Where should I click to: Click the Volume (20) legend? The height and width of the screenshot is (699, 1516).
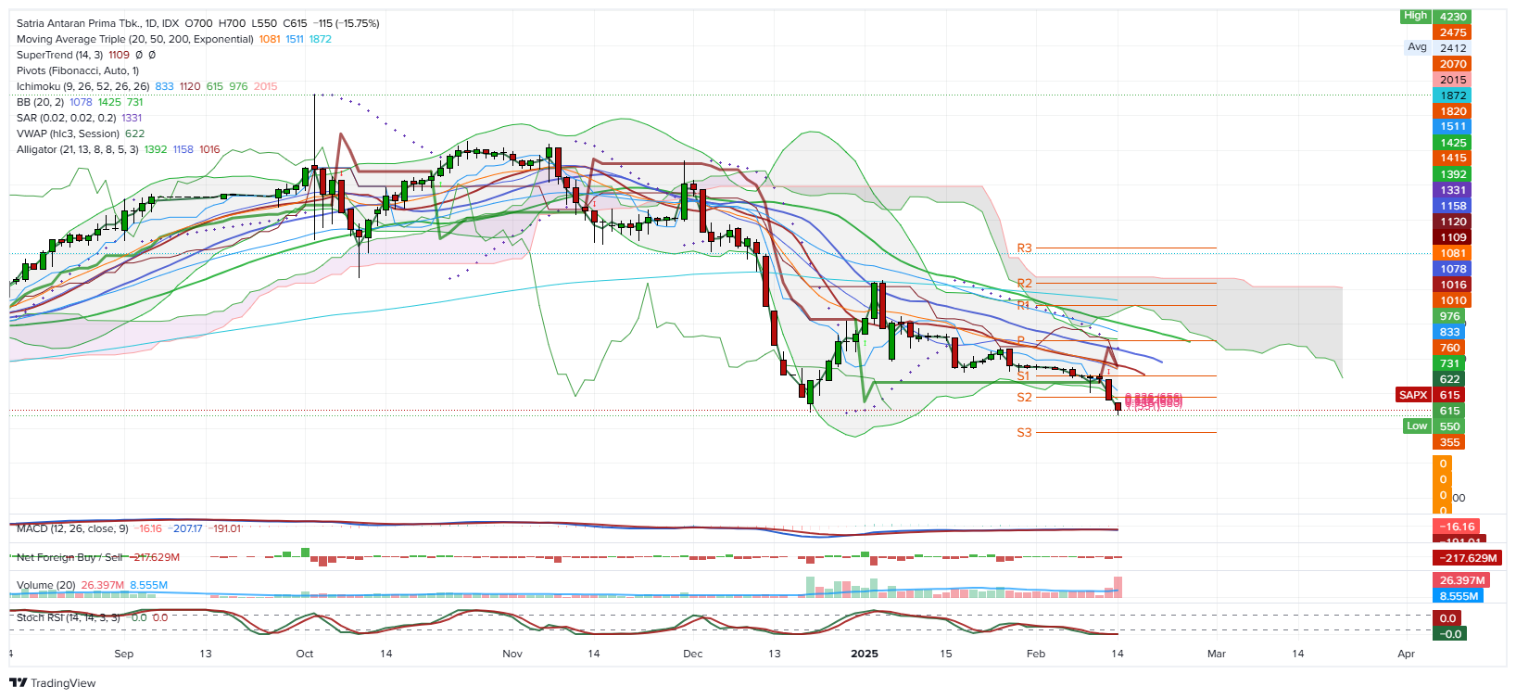pyautogui.click(x=92, y=585)
